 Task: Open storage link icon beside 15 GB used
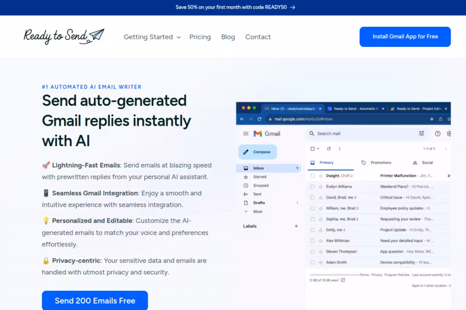[x=343, y=280]
